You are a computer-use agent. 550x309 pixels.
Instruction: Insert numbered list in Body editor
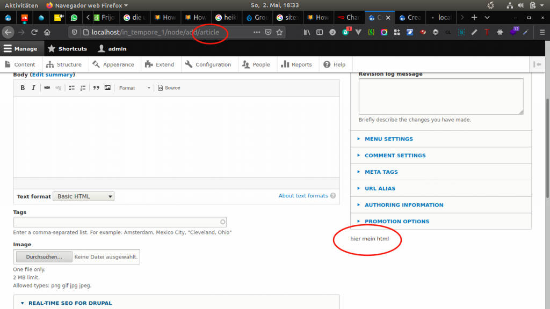[x=83, y=88]
